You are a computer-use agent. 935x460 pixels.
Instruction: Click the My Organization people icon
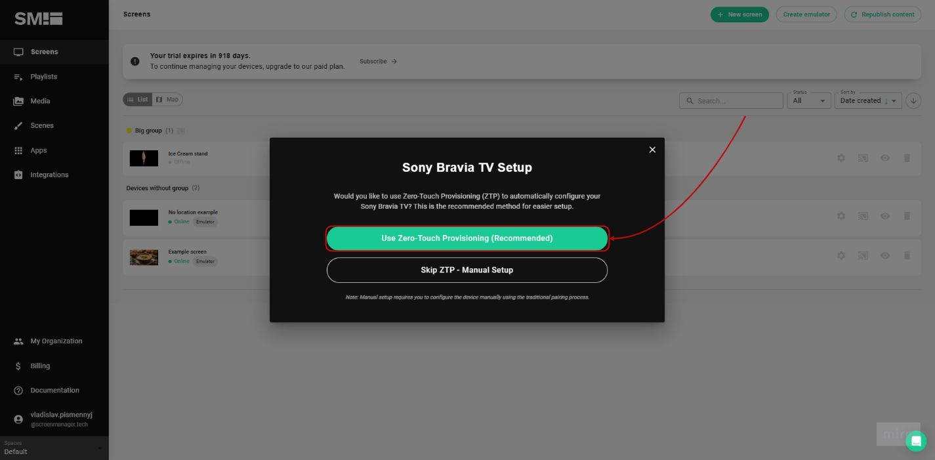[18, 341]
